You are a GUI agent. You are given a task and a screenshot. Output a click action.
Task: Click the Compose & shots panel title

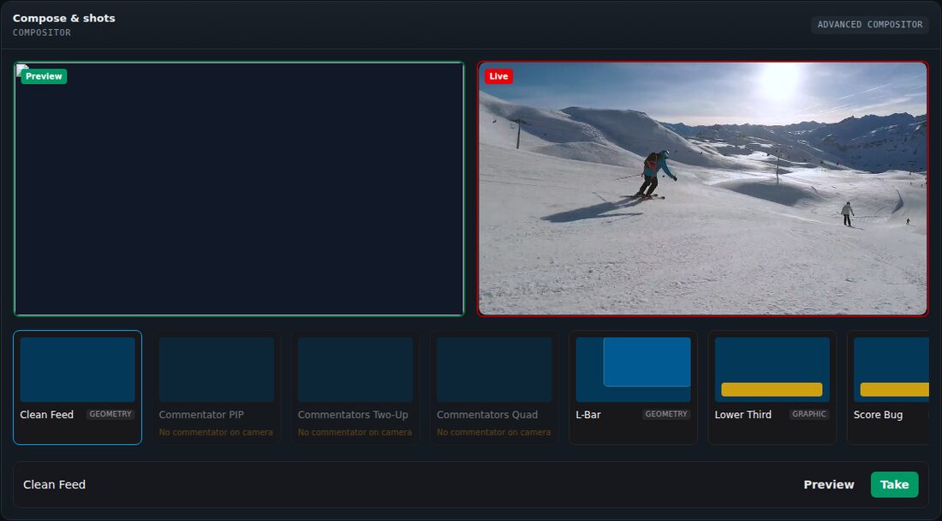(63, 18)
